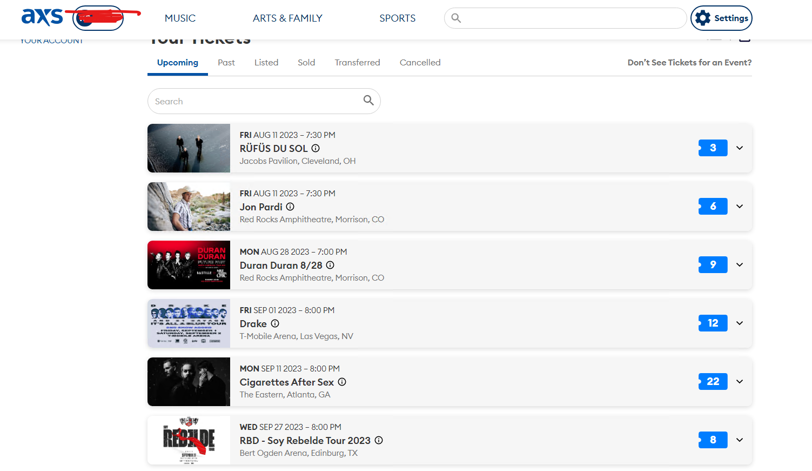
Task: Click the RBD - Soy Rebelde Tour 2023 title
Action: (x=305, y=440)
